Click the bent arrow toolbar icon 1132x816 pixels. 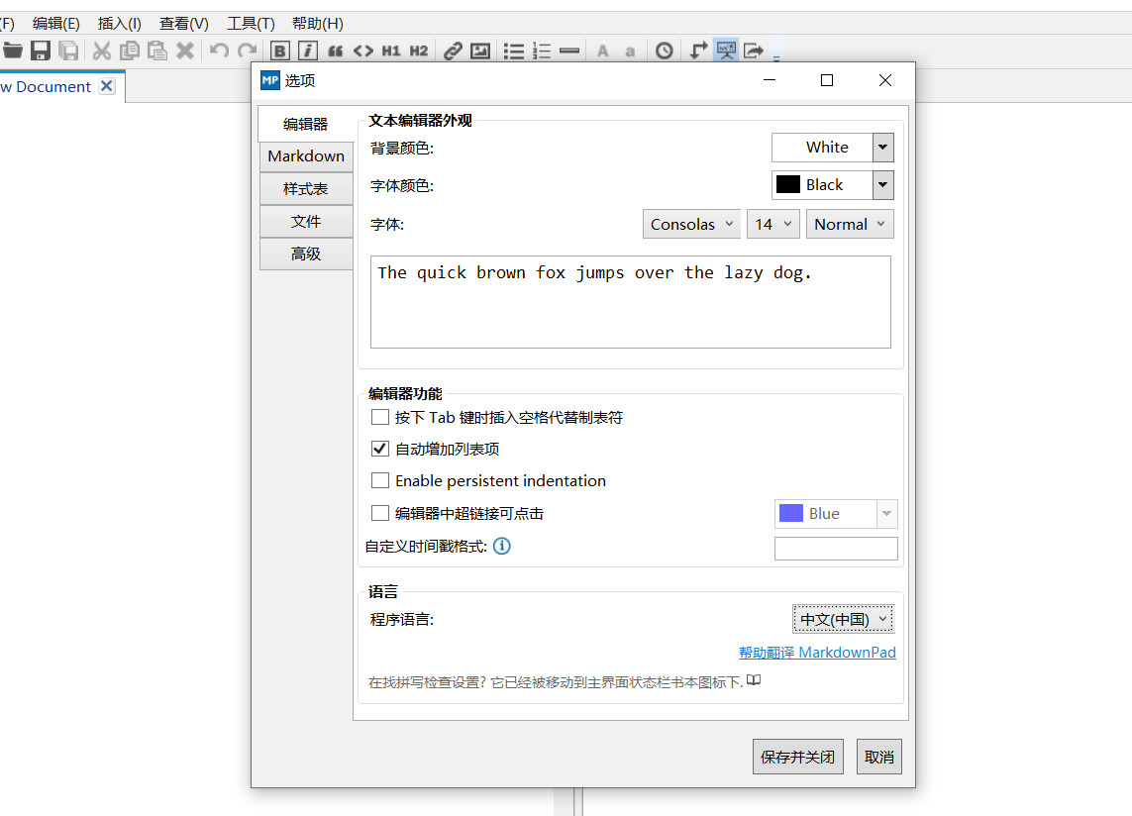[698, 51]
